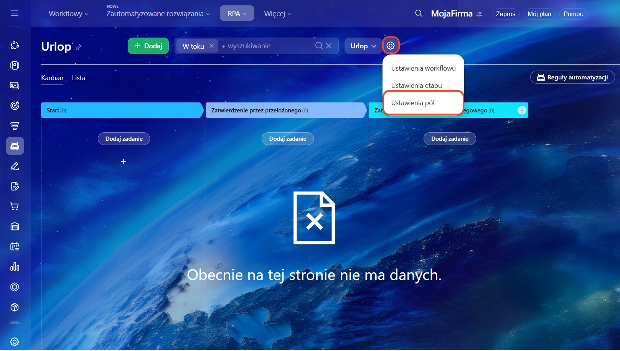Expand the Workflowy menu
Screen dimensions: 620x351
pyautogui.click(x=69, y=14)
